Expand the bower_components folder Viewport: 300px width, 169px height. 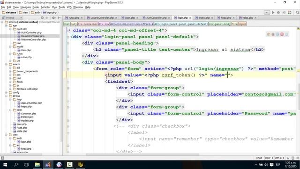(x=10, y=71)
